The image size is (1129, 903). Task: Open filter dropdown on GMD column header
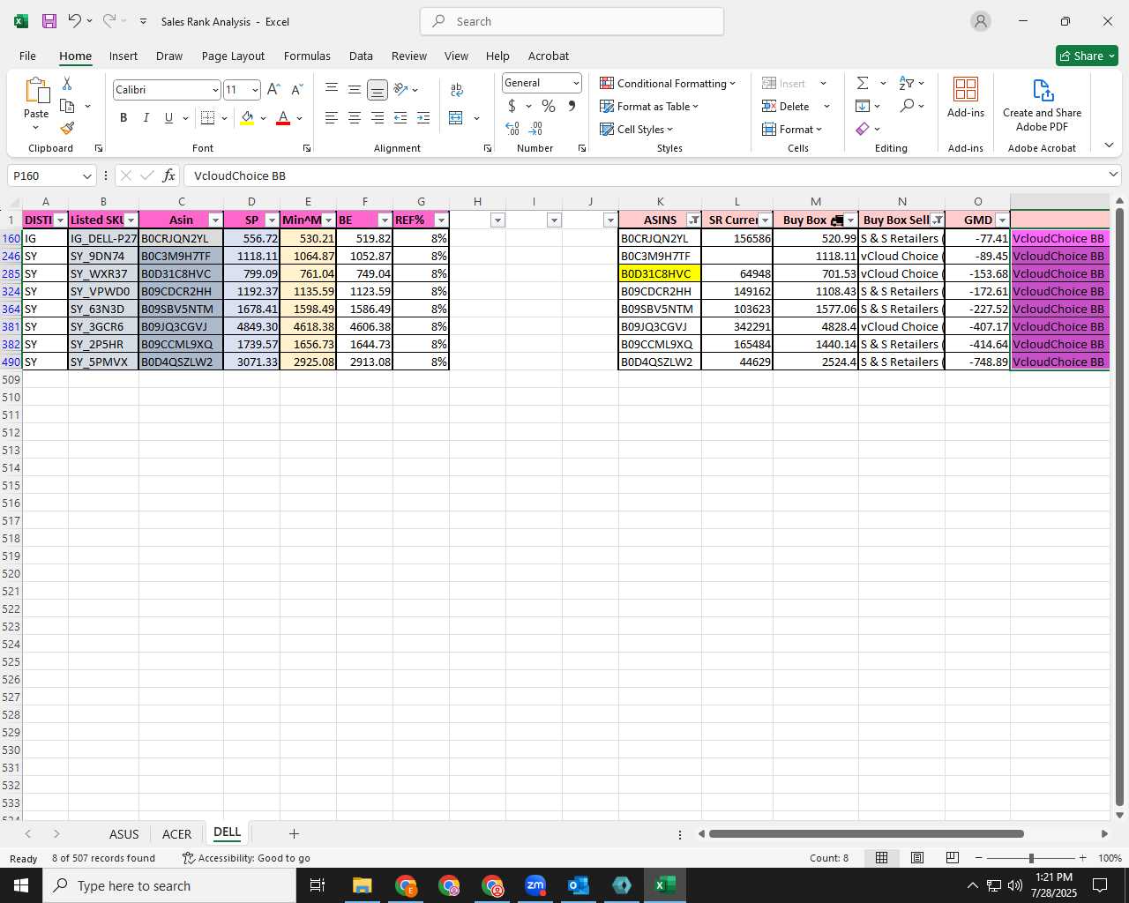[1002, 220]
